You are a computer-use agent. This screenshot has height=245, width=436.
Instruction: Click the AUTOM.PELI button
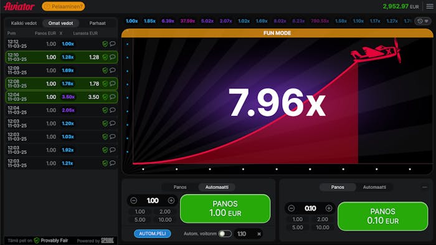point(153,234)
